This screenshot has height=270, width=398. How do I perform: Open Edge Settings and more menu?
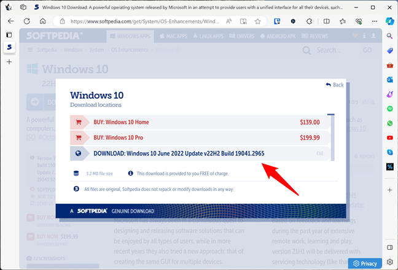[375, 21]
